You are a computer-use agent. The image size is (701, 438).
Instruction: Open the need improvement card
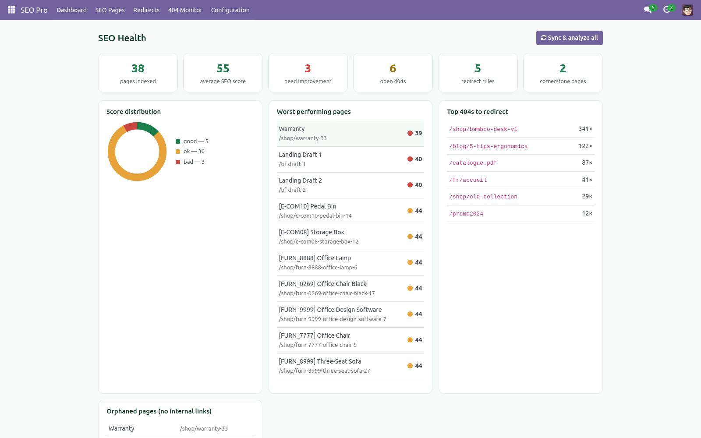click(x=308, y=73)
